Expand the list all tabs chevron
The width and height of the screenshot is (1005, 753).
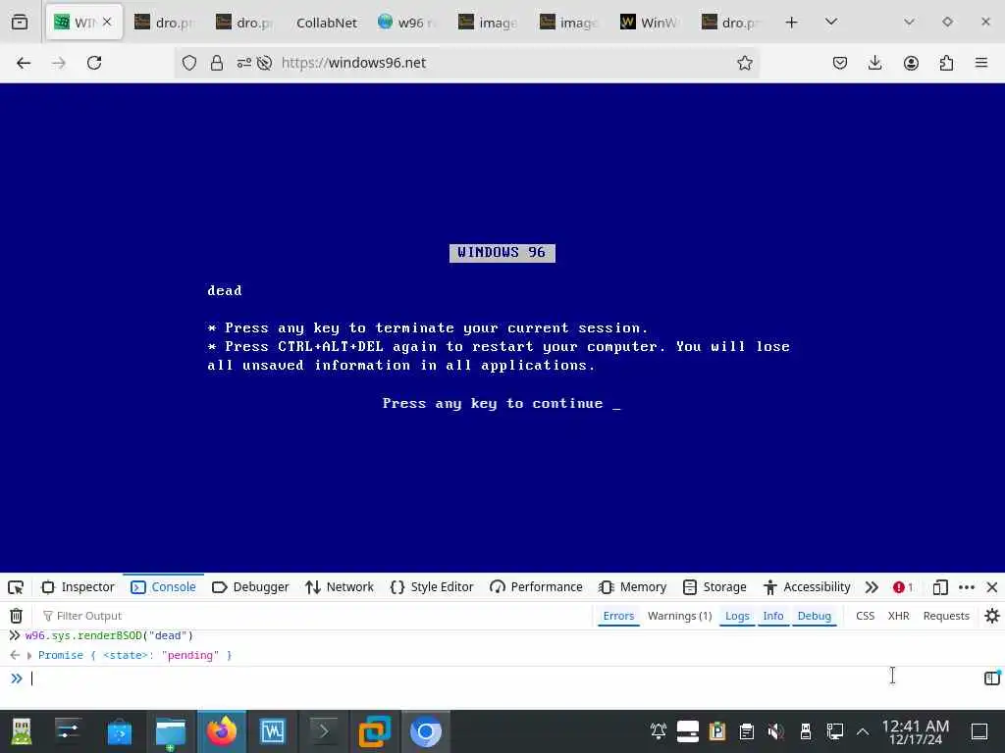831,22
